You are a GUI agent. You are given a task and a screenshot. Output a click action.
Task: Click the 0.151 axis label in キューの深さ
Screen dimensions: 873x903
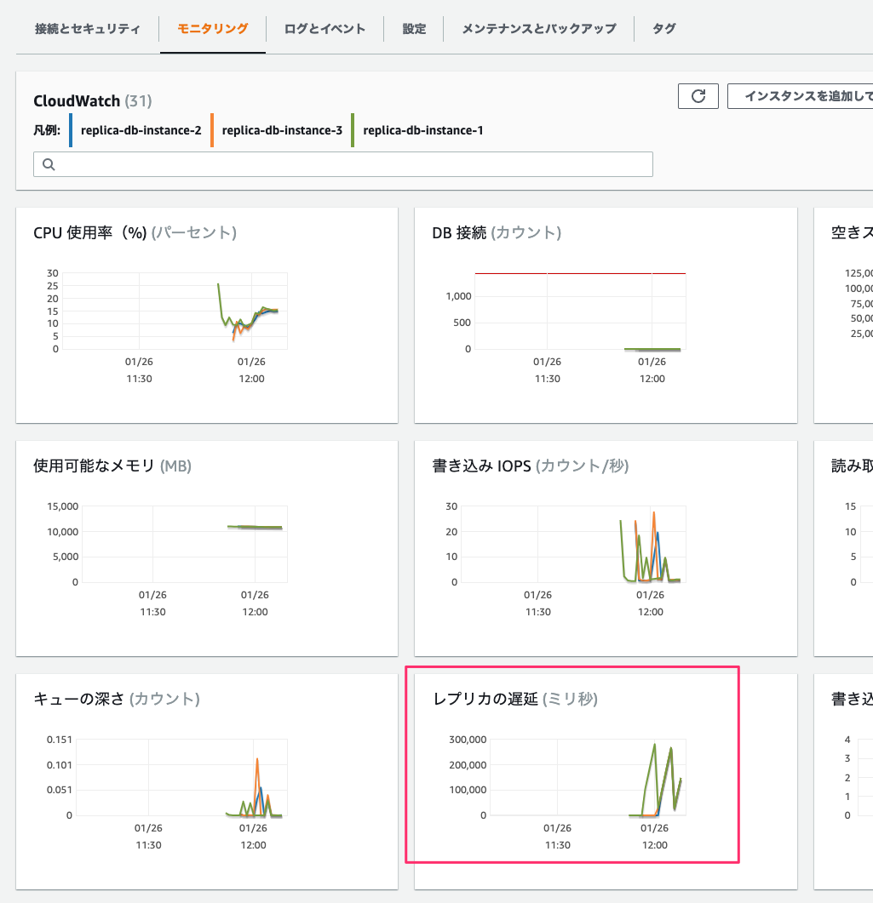tap(60, 740)
